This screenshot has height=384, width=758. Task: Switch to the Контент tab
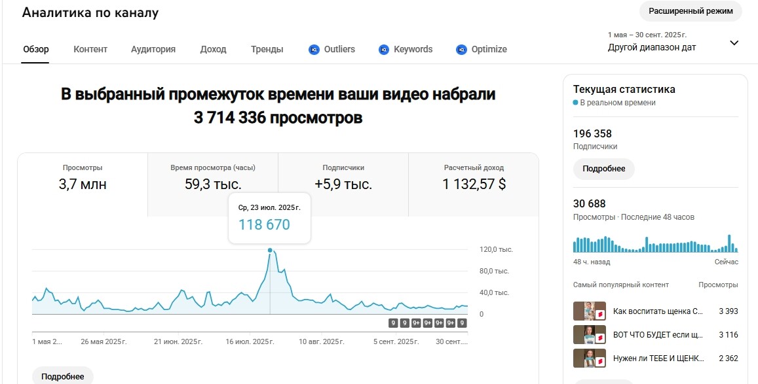point(90,49)
